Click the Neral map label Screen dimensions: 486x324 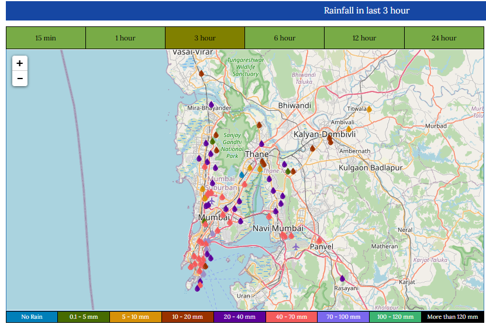405,230
